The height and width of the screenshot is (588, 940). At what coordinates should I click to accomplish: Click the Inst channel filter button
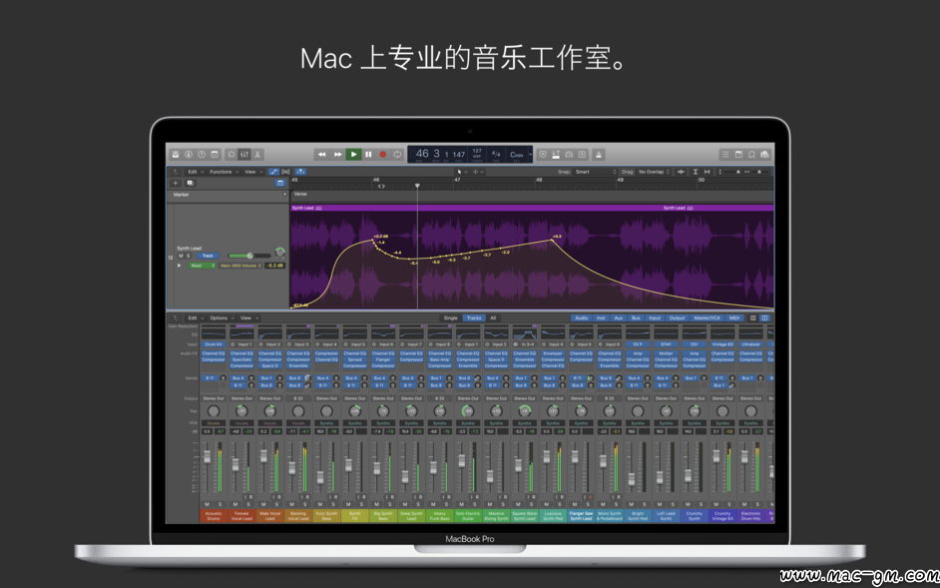(x=601, y=318)
